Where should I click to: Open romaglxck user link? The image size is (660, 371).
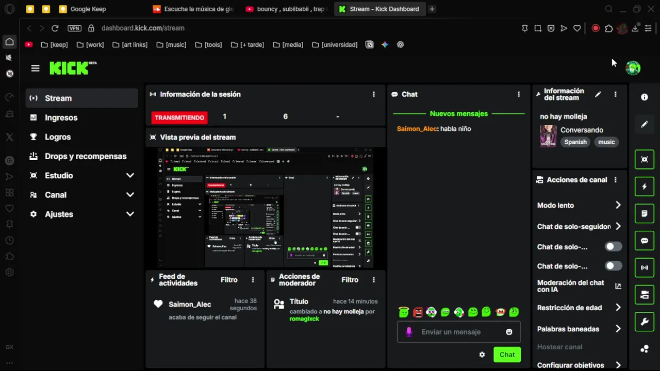304,319
